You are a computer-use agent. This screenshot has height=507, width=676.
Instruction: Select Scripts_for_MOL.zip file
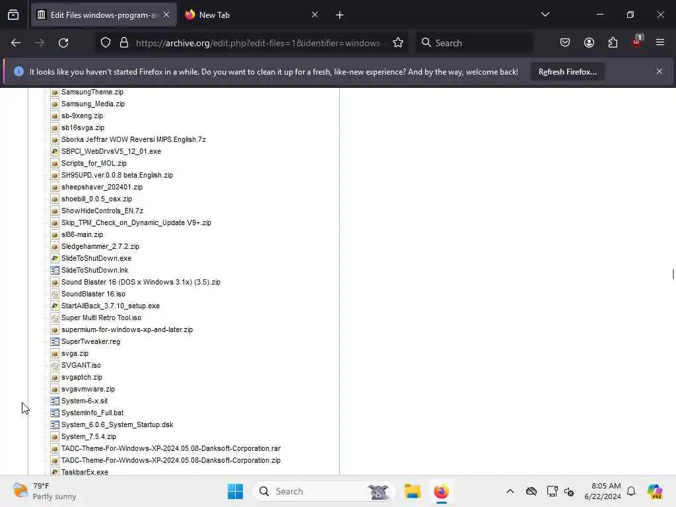(x=94, y=164)
